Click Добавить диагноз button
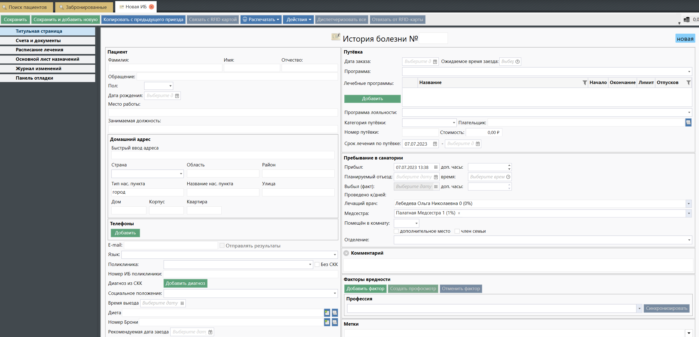The height and width of the screenshot is (337, 699). 185,283
